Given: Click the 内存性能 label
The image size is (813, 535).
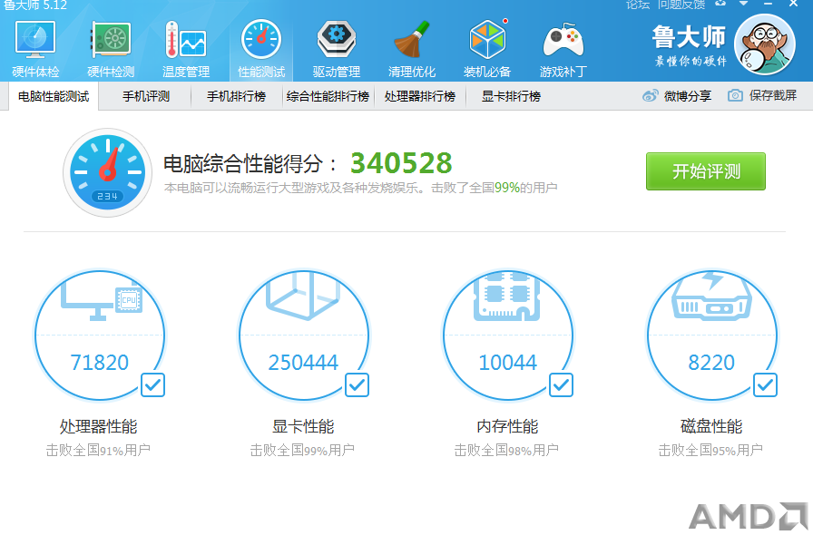Looking at the screenshot, I should 507,427.
